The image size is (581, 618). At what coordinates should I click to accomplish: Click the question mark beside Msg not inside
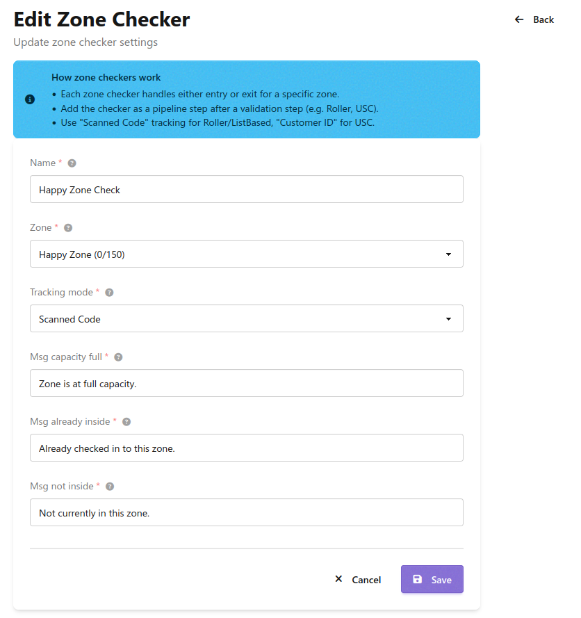point(109,486)
